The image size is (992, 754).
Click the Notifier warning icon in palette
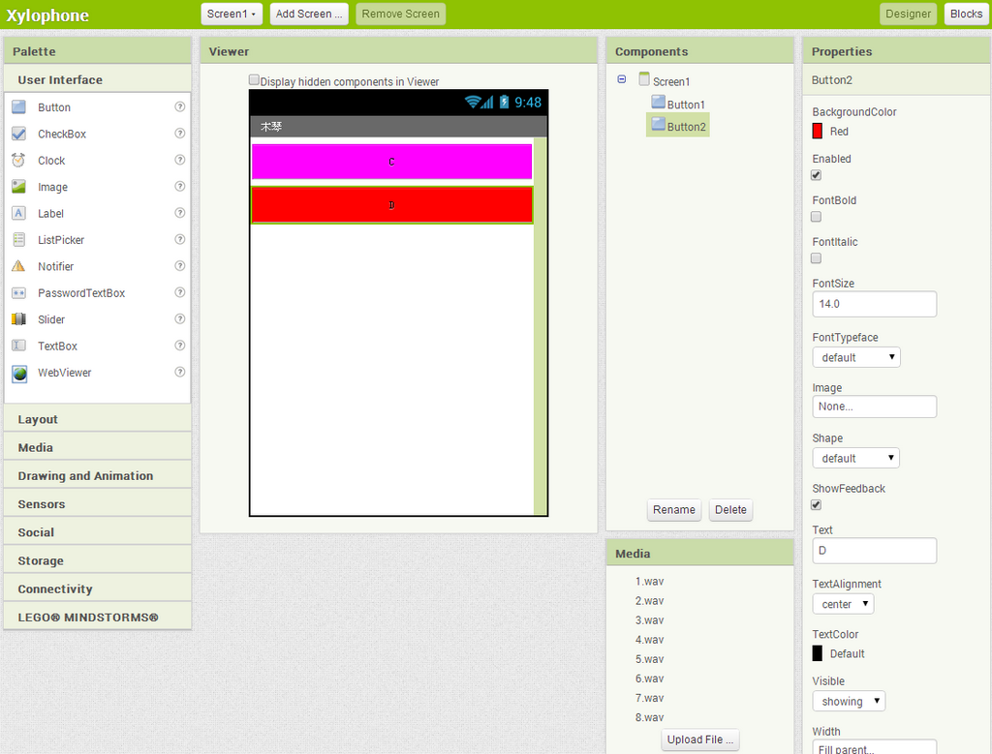click(x=18, y=266)
